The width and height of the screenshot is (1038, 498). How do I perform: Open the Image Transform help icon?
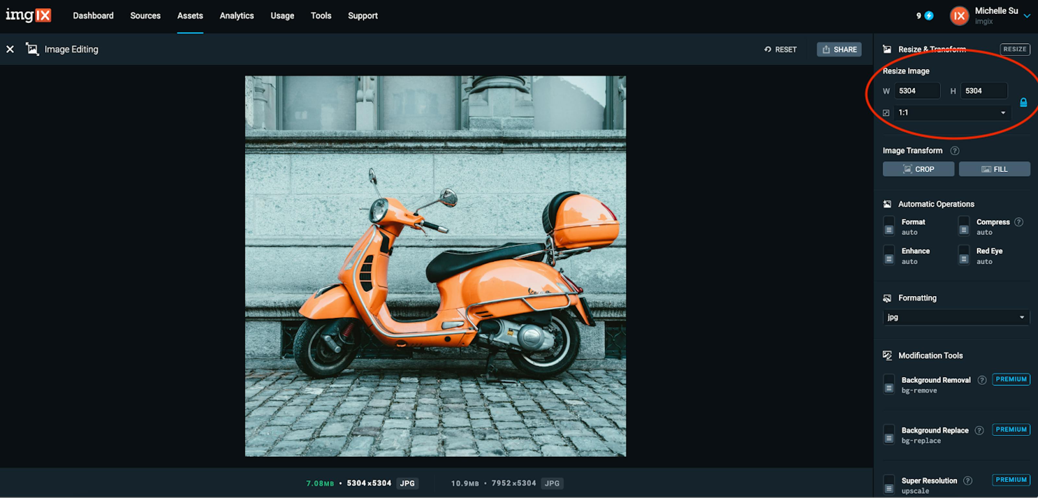pyautogui.click(x=955, y=151)
